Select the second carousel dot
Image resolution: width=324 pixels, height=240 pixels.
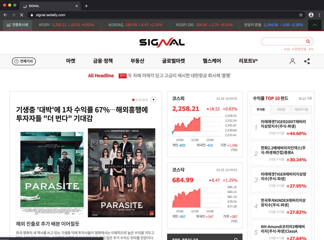(x=137, y=100)
